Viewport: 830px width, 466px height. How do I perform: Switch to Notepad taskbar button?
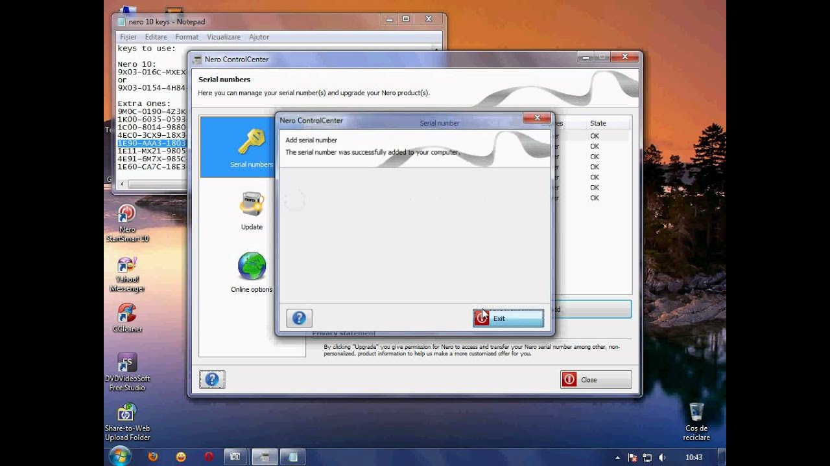(x=293, y=457)
